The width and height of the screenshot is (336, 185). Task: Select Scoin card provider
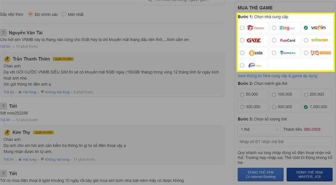tap(253, 53)
